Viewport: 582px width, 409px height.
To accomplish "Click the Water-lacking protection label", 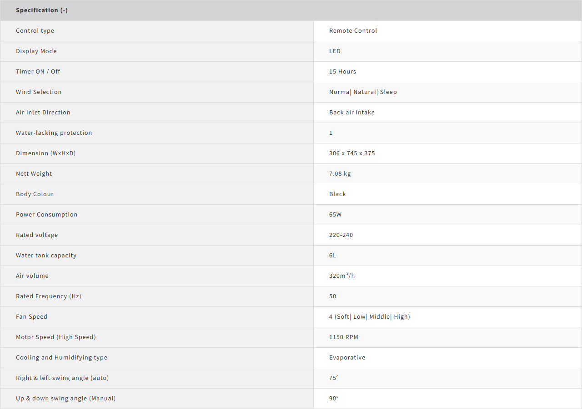I will coord(54,133).
